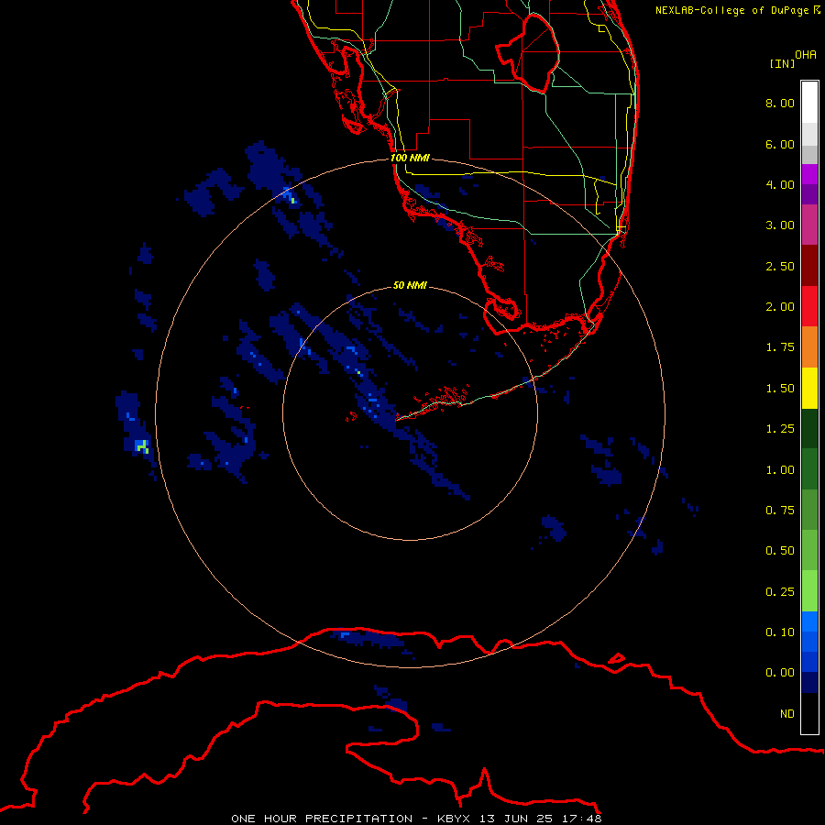Pick the yellow legend color block
The width and height of the screenshot is (825, 825).
click(809, 388)
